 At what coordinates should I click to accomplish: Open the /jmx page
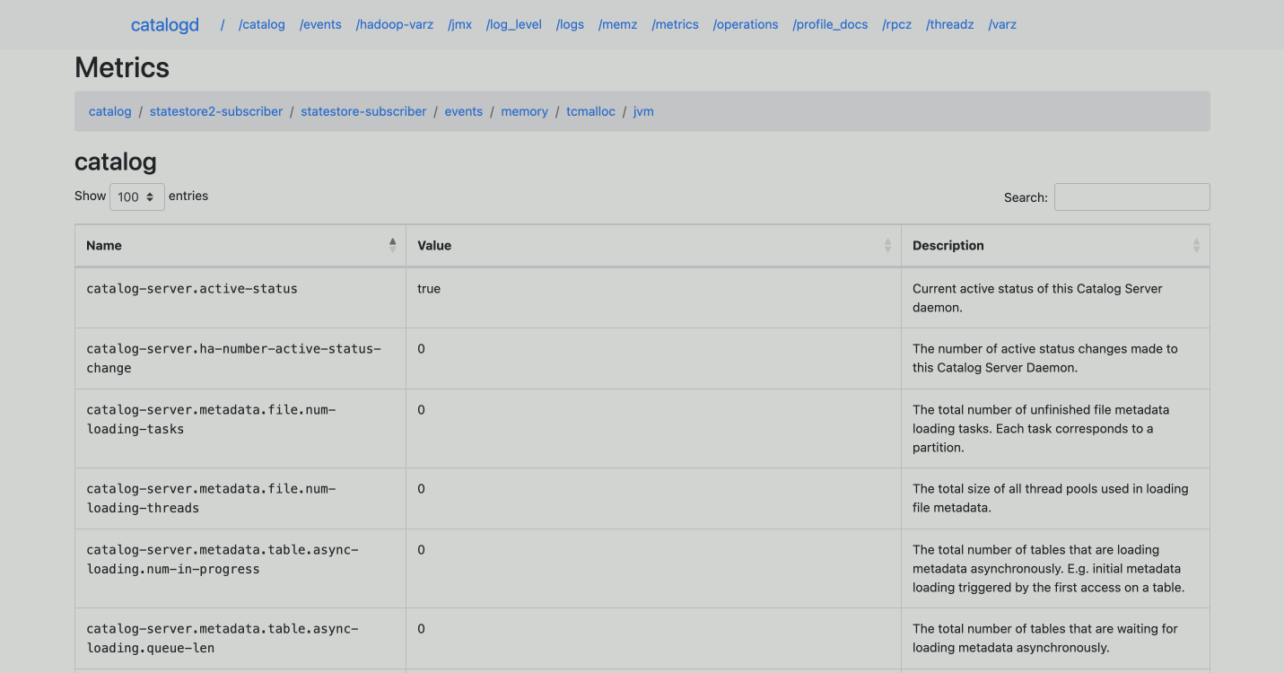pyautogui.click(x=459, y=24)
